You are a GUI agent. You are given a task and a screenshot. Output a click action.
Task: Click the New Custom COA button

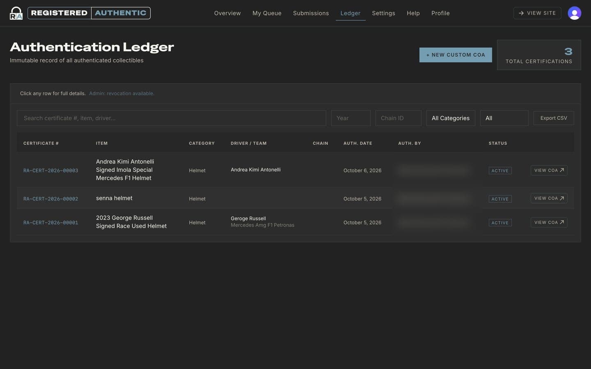click(456, 55)
